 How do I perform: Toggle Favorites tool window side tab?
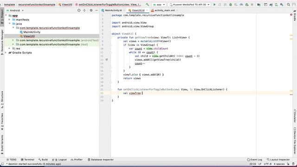[2, 122]
